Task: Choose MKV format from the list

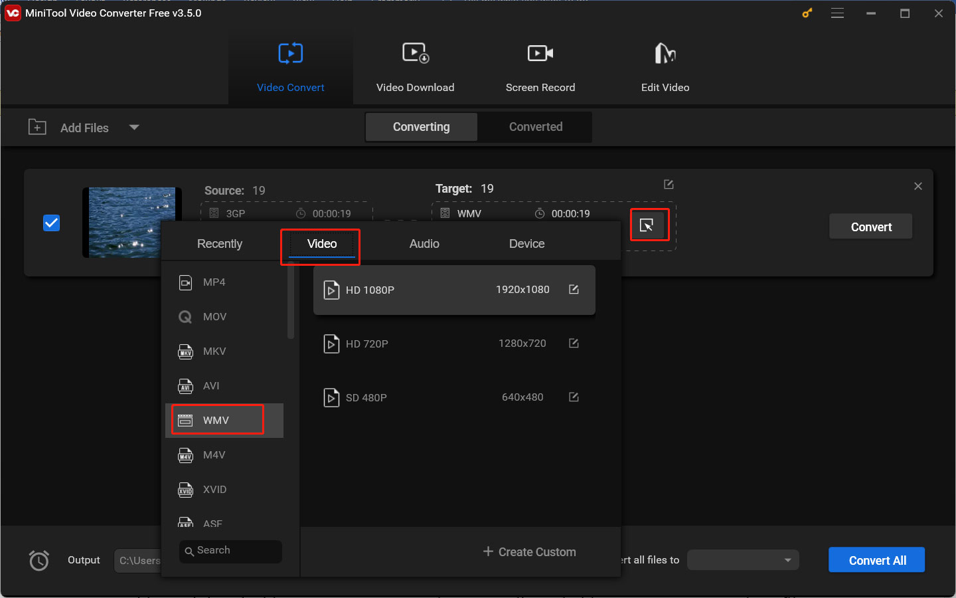Action: (x=224, y=351)
